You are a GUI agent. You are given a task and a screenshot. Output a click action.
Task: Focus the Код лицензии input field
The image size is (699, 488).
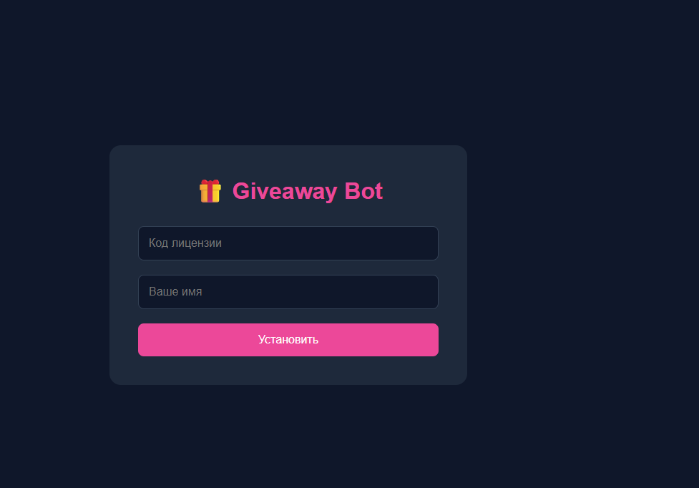(288, 243)
